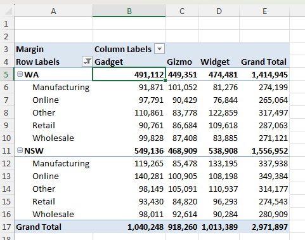Click the WA row label

pos(31,74)
